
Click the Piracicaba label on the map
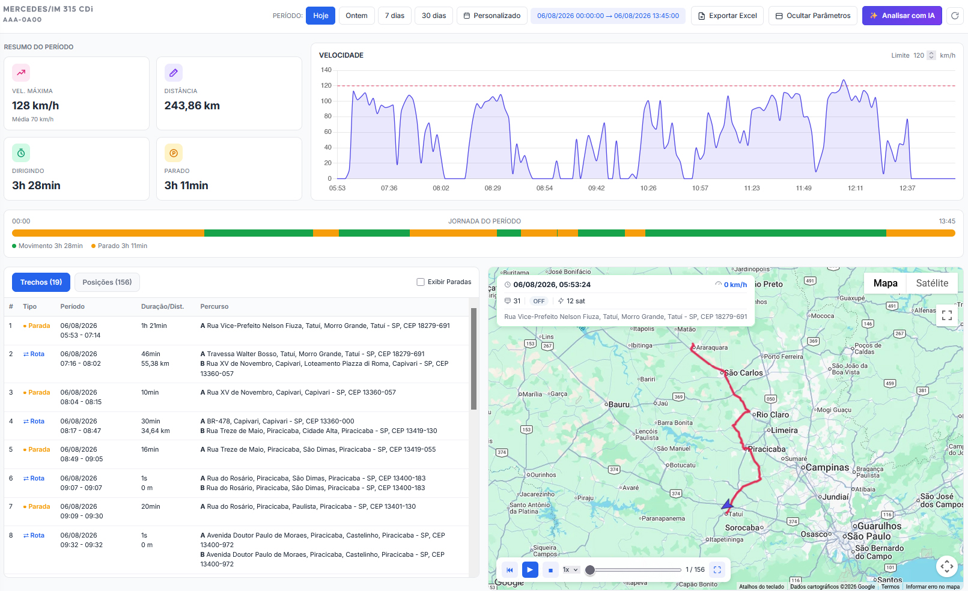[766, 449]
